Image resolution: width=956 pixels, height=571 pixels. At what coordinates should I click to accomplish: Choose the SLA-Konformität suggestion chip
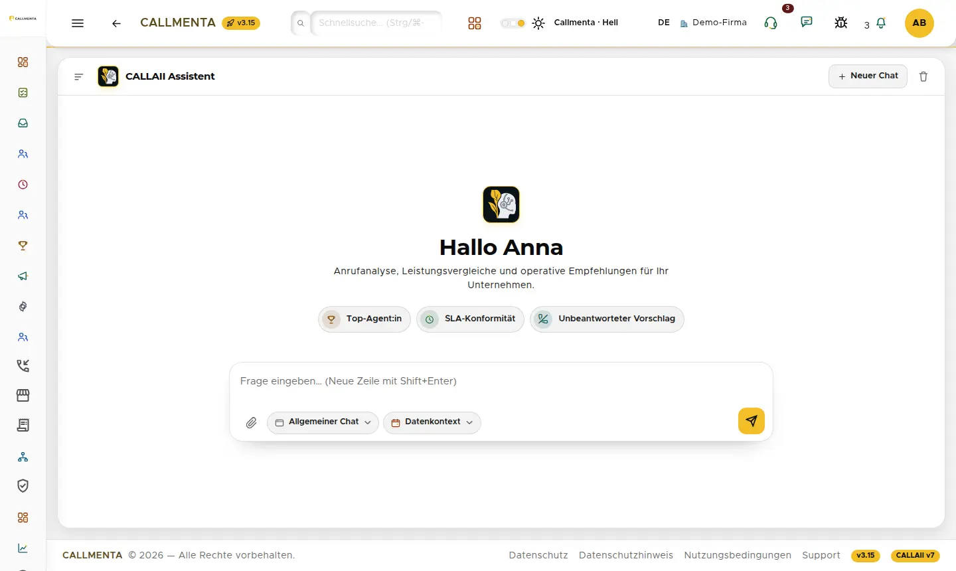[471, 319]
